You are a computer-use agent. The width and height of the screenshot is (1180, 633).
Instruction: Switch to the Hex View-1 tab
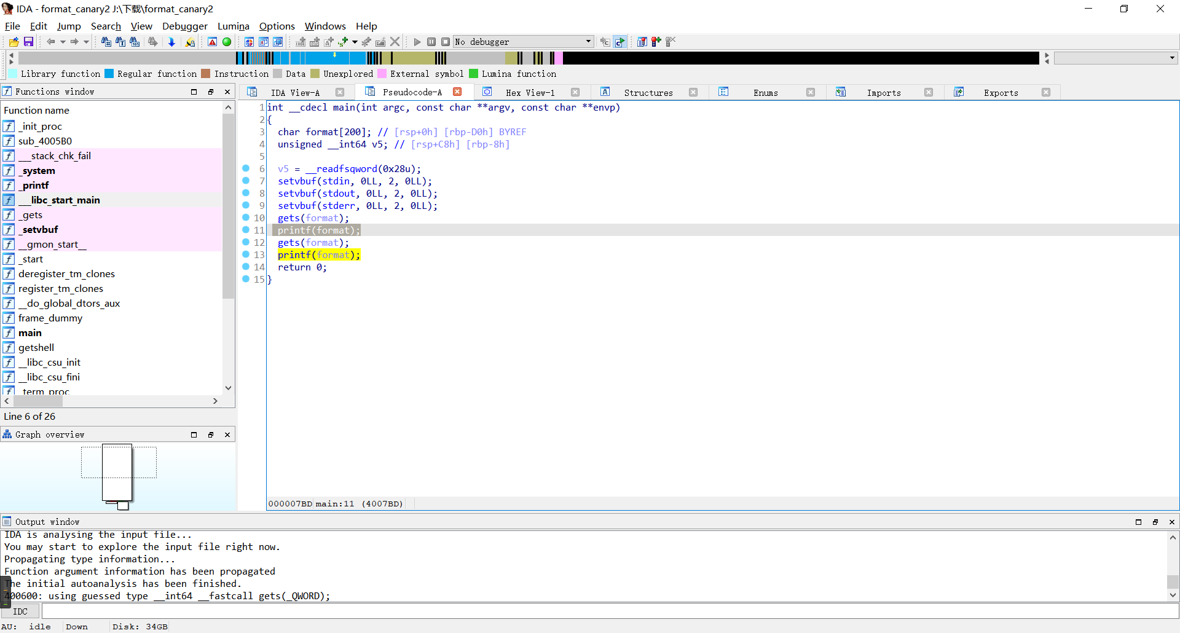[x=530, y=92]
